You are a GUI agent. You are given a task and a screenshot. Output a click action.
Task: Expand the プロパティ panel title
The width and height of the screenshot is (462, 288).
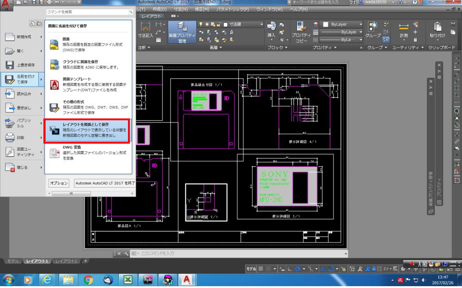[325, 47]
